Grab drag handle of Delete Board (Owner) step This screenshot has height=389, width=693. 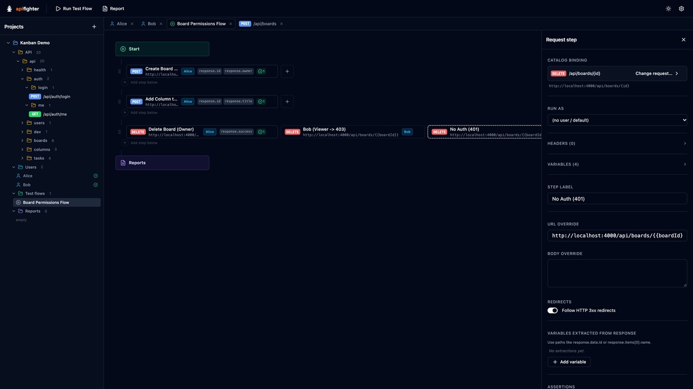[119, 132]
